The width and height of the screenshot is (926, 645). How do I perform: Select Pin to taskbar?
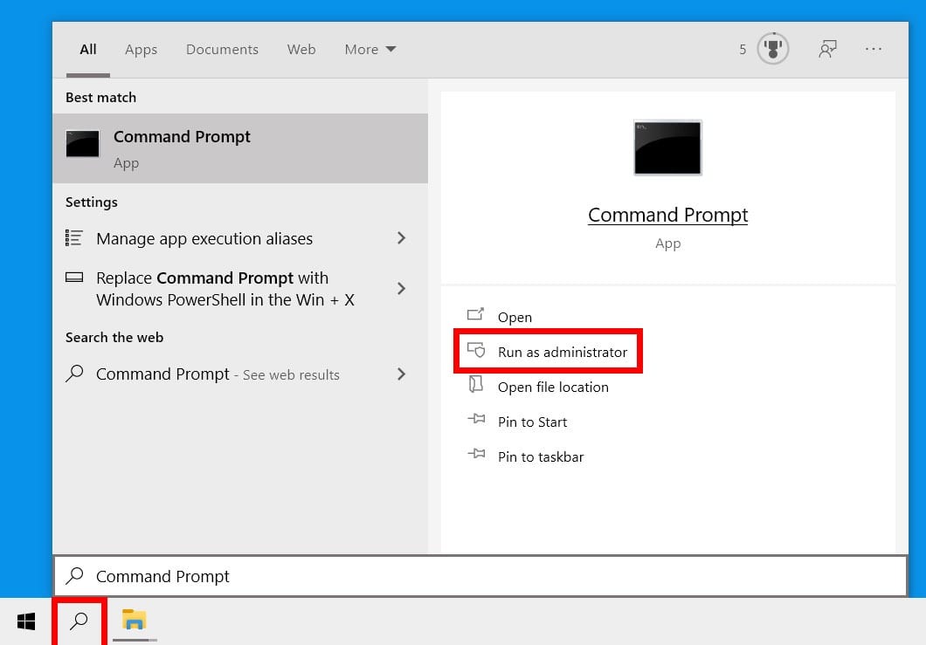click(541, 456)
